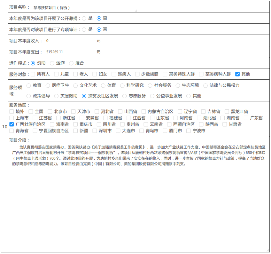Check the '全国' region checkbox
The width and height of the screenshot is (271, 254).
pos(31,112)
